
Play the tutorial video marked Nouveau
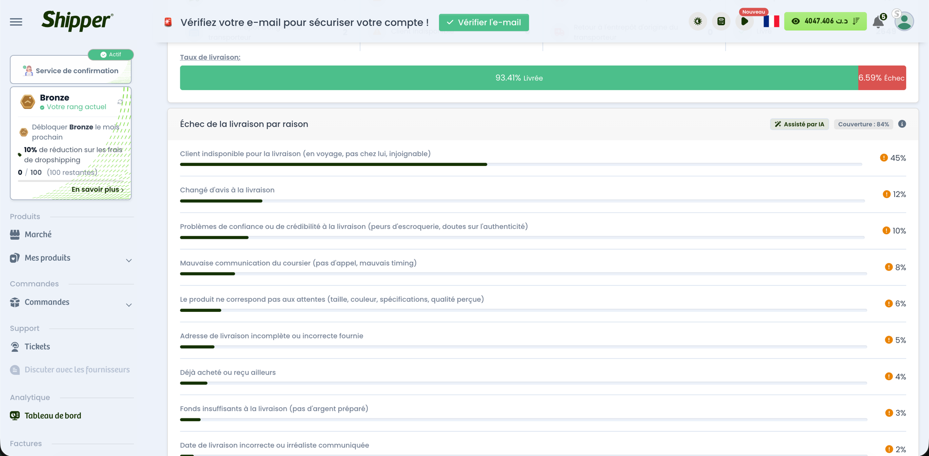(745, 21)
